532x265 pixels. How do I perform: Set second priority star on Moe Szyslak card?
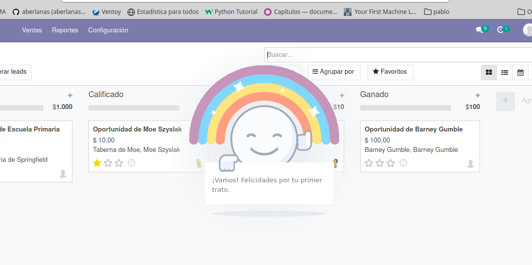(108, 163)
